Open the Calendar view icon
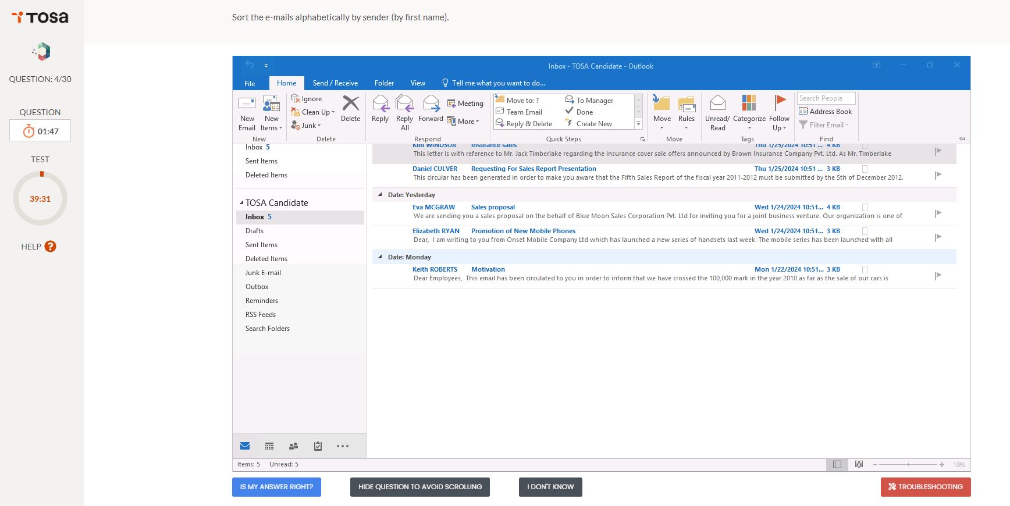Screen dimensions: 1010x506 269,446
